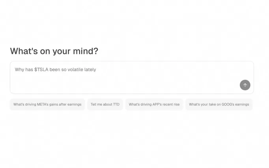Tap the GOOG earnings prompt chip

point(219,105)
